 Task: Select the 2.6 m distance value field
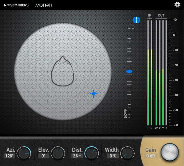point(77,156)
